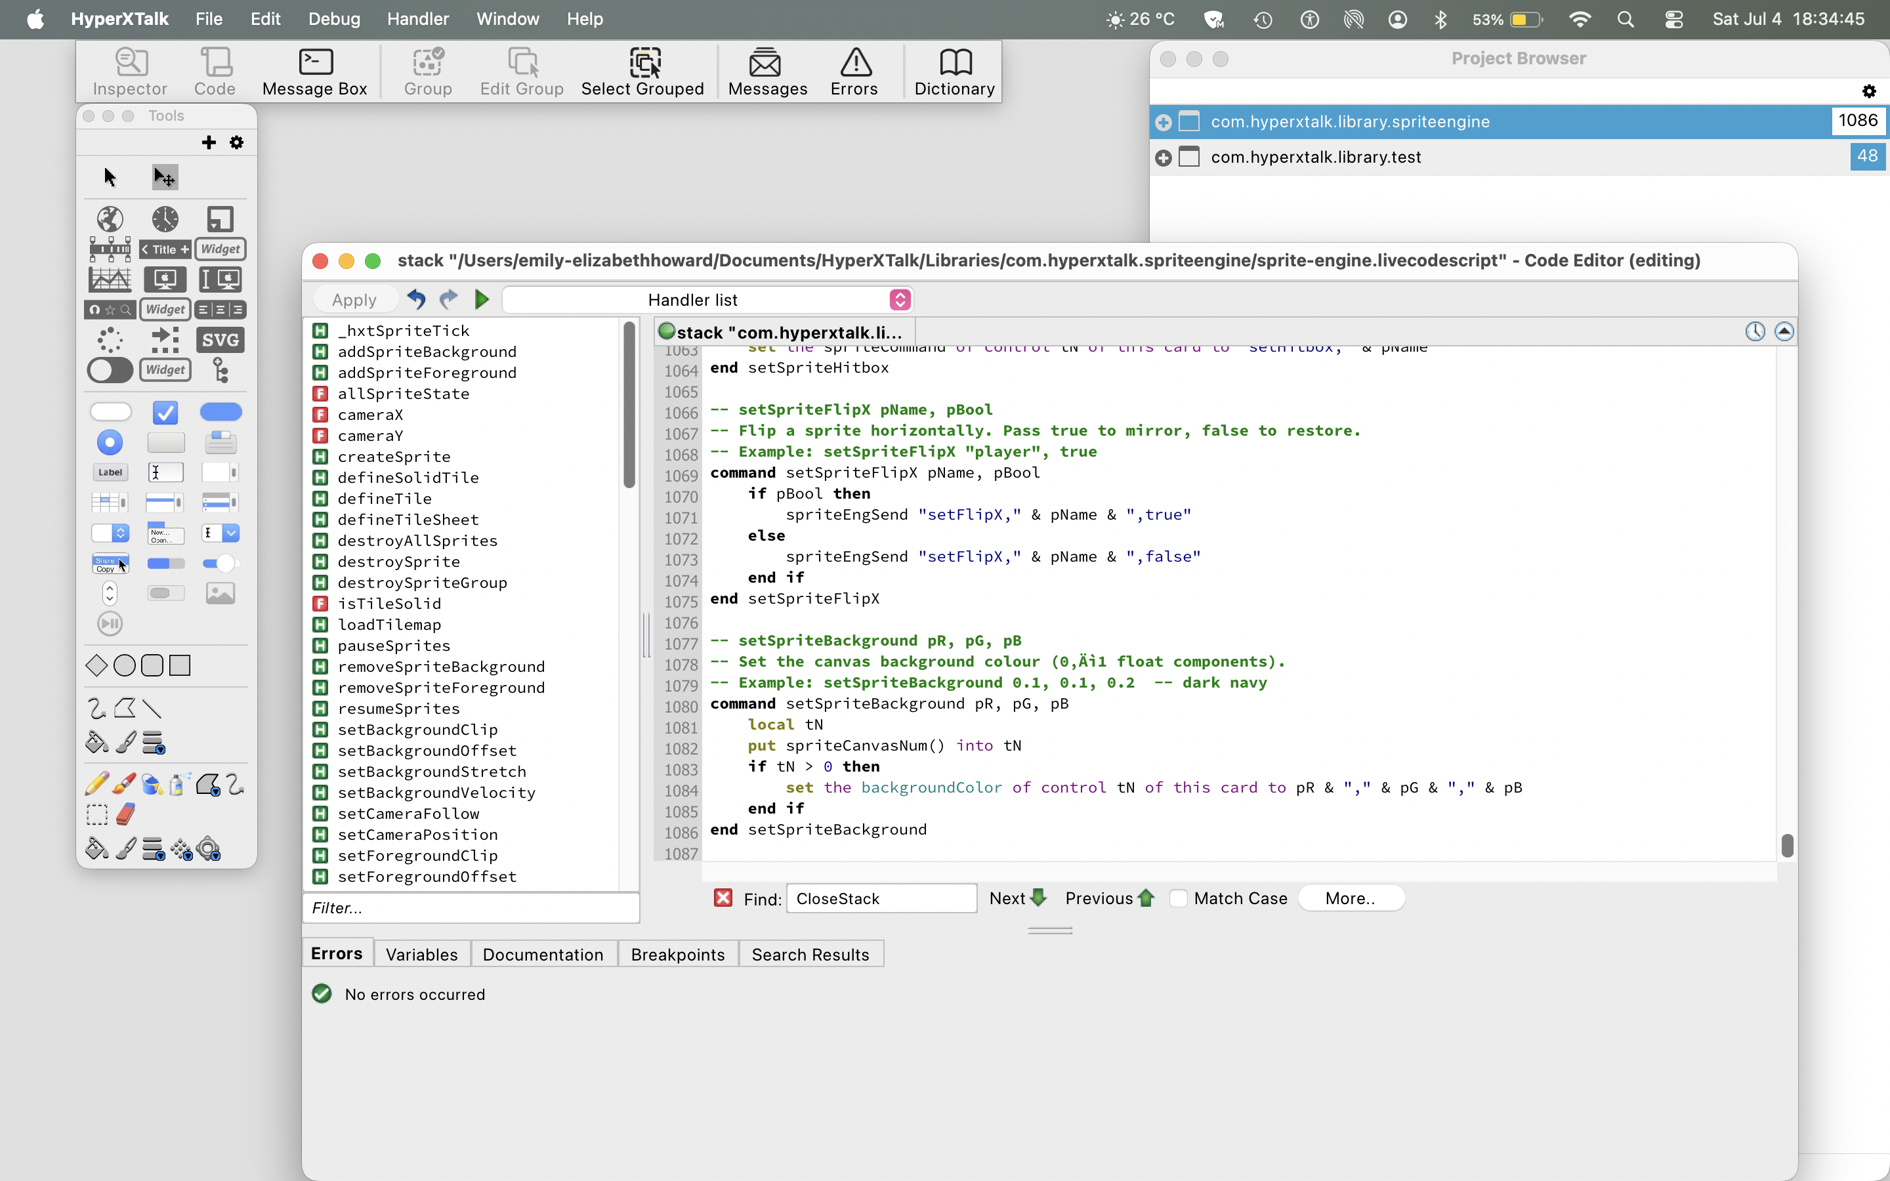The width and height of the screenshot is (1890, 1181).
Task: Pick the combo box control in Tools
Action: coord(220,533)
